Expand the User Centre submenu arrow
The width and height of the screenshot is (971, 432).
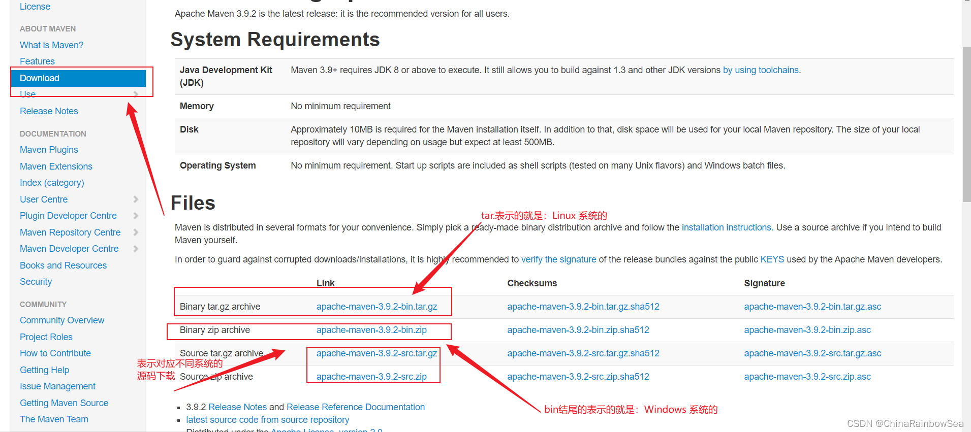tap(136, 199)
